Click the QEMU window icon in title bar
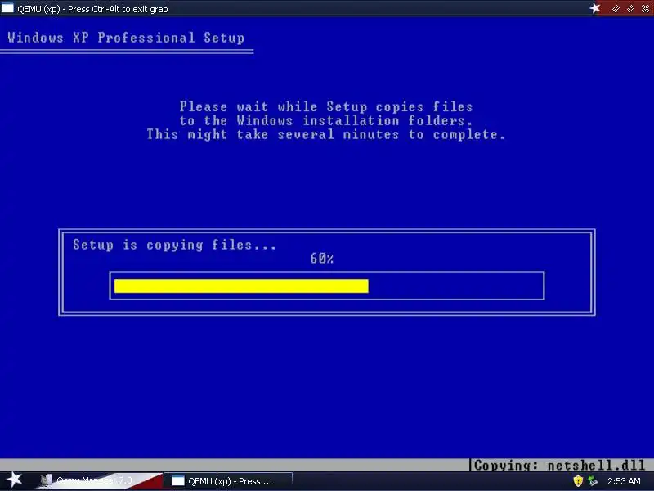This screenshot has width=654, height=491. click(7, 7)
